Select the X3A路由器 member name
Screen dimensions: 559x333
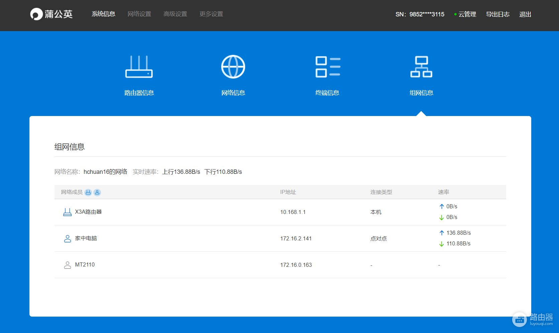tap(88, 212)
